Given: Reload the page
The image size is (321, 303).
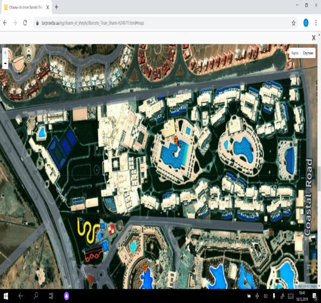Looking at the screenshot, I should 25,23.
